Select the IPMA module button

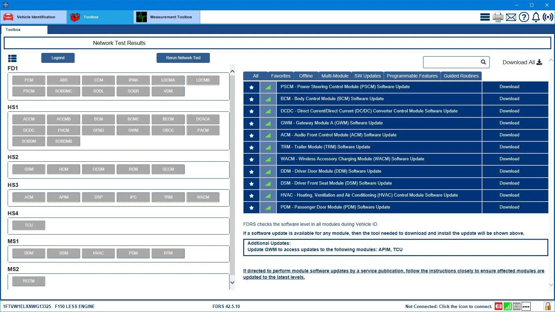[x=133, y=80]
